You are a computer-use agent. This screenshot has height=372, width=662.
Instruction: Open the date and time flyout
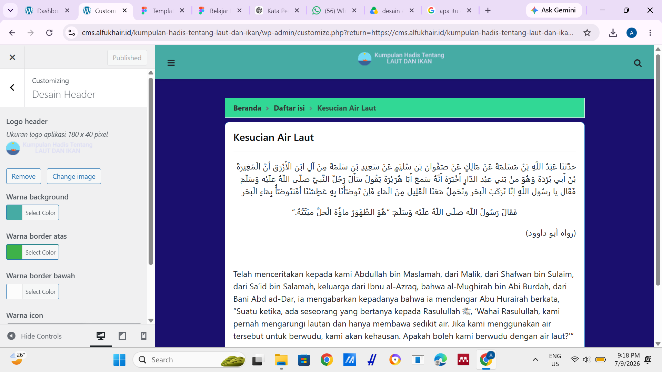[x=628, y=360]
